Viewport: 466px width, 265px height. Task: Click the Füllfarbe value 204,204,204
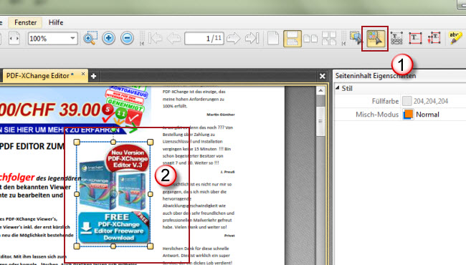(x=431, y=101)
